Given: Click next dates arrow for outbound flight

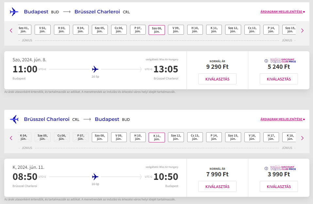Looking at the screenshot, I should tap(302, 30).
